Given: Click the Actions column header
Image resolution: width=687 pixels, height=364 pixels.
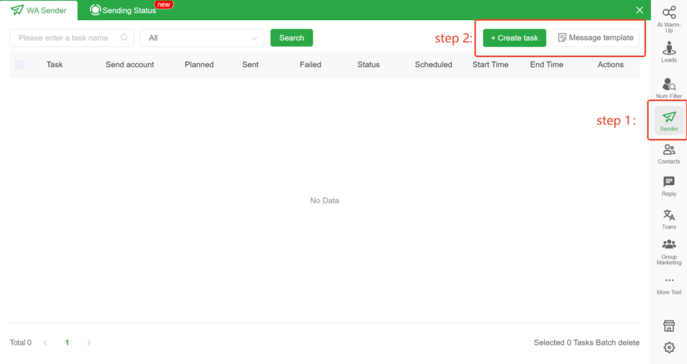Looking at the screenshot, I should pyautogui.click(x=611, y=64).
